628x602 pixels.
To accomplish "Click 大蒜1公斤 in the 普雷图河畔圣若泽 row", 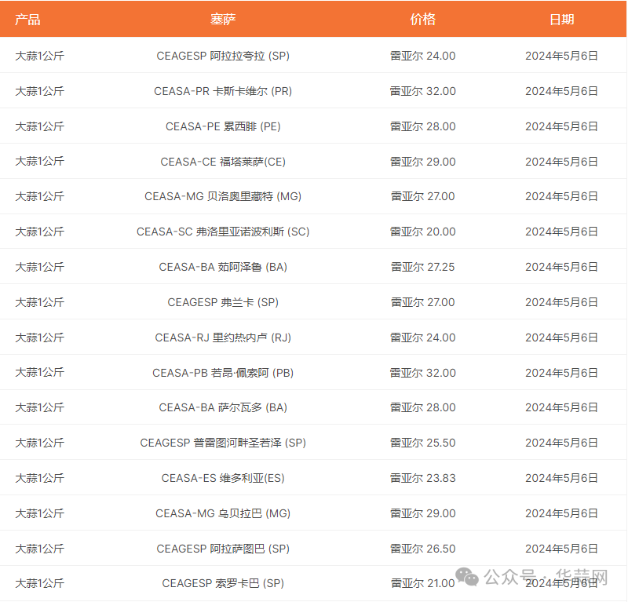I will click(x=40, y=443).
